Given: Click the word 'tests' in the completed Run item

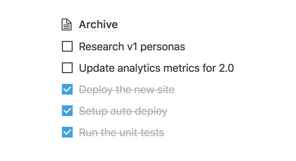Looking at the screenshot, I should (152, 132).
